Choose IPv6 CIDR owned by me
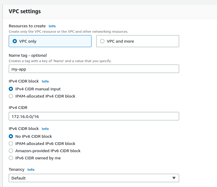Image resolution: width=217 pixels, height=187 pixels. click(x=11, y=158)
